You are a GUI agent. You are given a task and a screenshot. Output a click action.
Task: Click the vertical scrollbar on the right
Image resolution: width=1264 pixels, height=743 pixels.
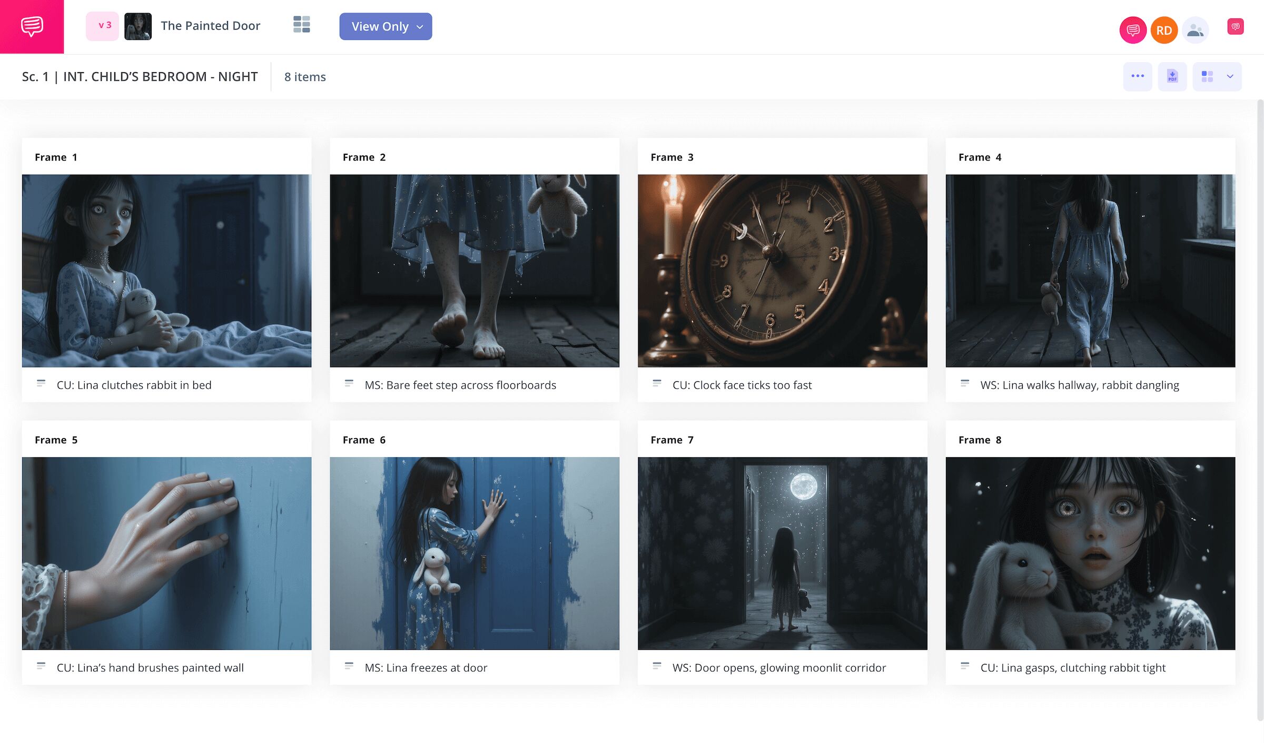click(x=1260, y=411)
